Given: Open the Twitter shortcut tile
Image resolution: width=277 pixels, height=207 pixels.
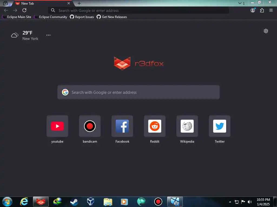Looking at the screenshot, I should [220, 126].
